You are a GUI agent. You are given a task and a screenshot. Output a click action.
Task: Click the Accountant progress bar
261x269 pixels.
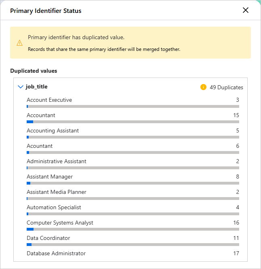[x=133, y=122]
